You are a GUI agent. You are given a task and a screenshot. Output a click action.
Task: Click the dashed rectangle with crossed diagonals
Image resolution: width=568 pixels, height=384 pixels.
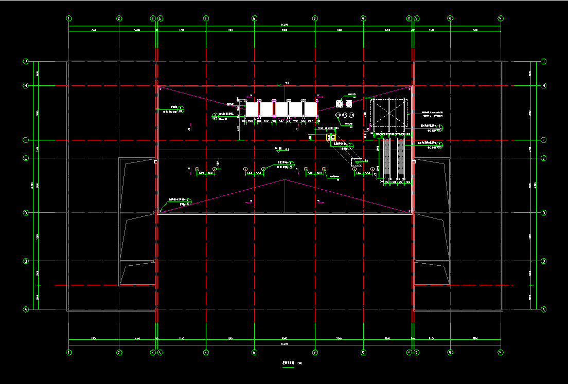coord(389,113)
